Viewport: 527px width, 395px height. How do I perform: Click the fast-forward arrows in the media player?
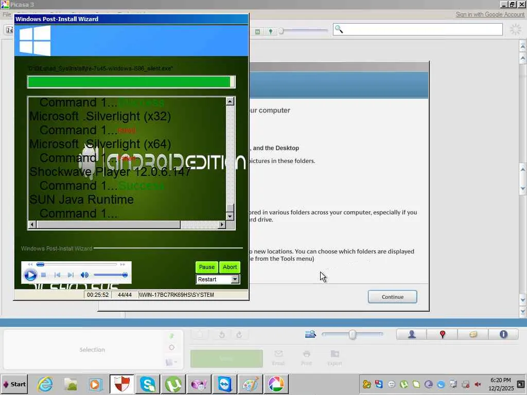pos(122,264)
